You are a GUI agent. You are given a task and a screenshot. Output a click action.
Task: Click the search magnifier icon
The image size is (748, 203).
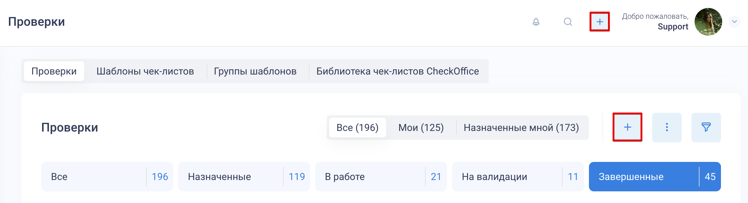568,22
